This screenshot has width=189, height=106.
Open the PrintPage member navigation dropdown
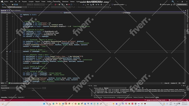[153, 13]
